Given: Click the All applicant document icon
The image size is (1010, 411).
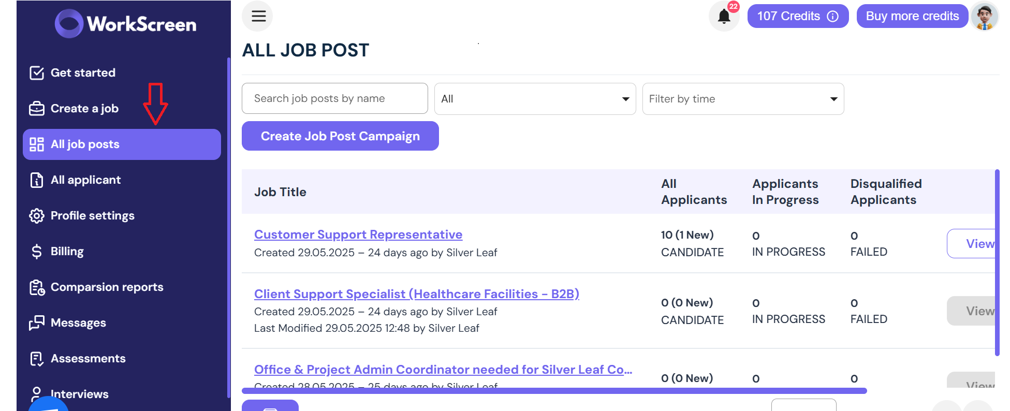Looking at the screenshot, I should pos(37,180).
